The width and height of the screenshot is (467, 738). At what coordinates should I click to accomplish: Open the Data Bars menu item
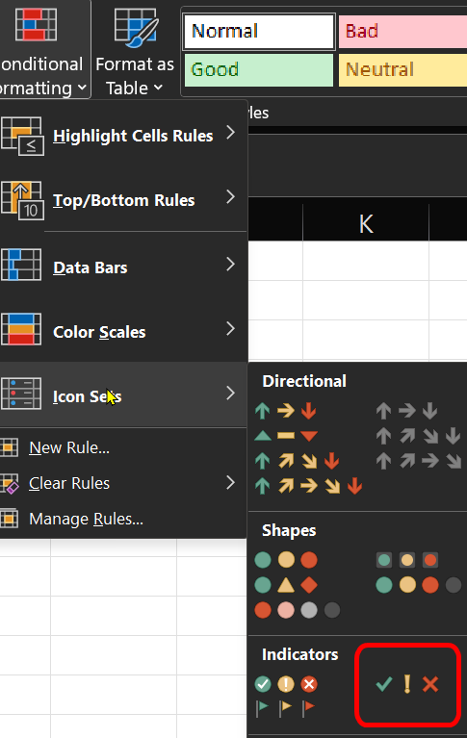(123, 267)
